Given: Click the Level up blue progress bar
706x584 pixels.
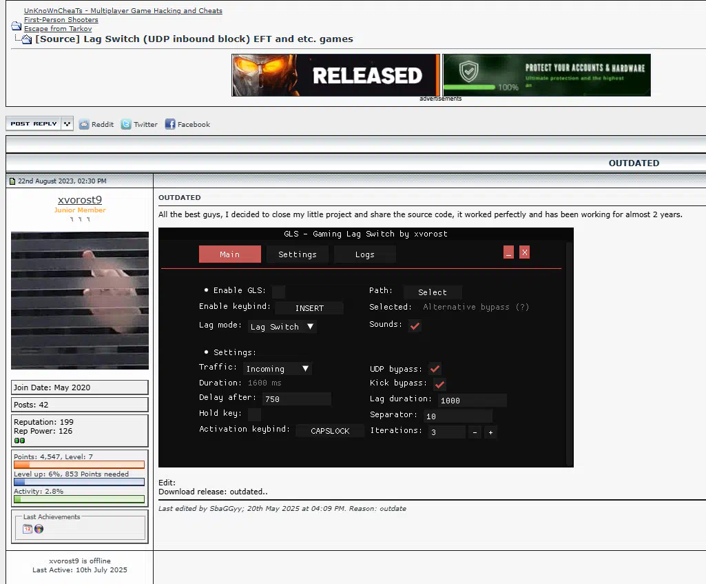Looking at the screenshot, I should (79, 482).
